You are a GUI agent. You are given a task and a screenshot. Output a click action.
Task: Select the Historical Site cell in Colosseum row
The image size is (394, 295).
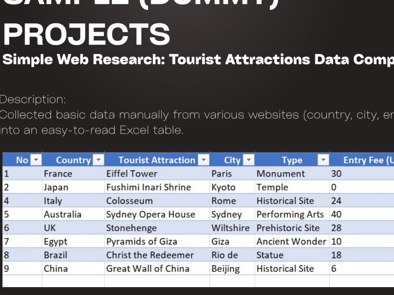[292, 201]
